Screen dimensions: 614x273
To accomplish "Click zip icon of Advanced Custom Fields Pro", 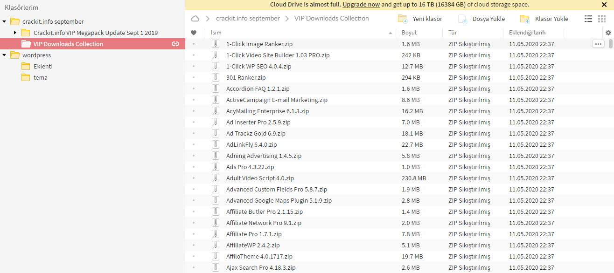I will coord(215,189).
